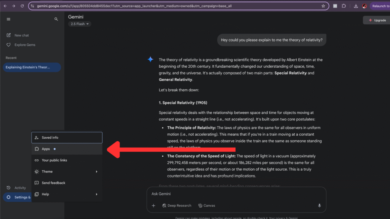This screenshot has height=219, width=390.
Task: Expand the Theme submenu
Action: pos(67,171)
